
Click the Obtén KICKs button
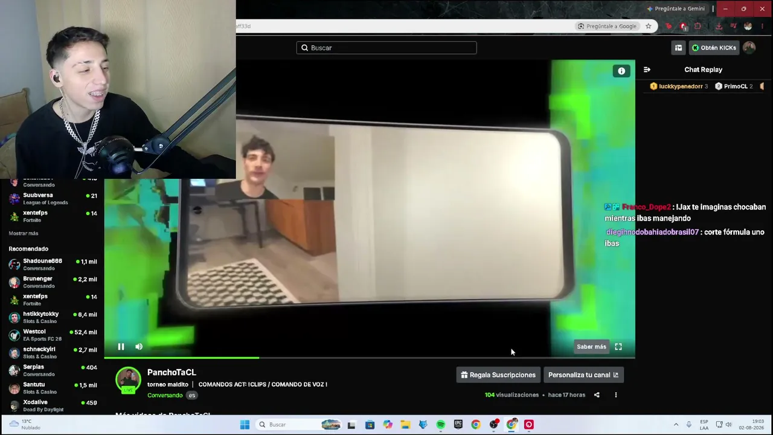[x=714, y=48]
